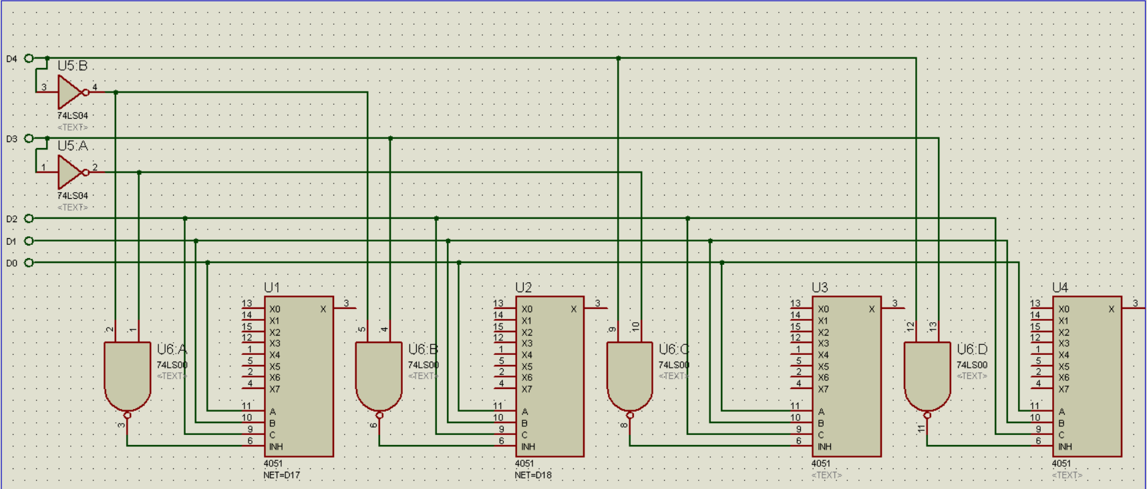Select the U6:D NAND gate symbol
The image size is (1147, 489).
click(x=927, y=379)
